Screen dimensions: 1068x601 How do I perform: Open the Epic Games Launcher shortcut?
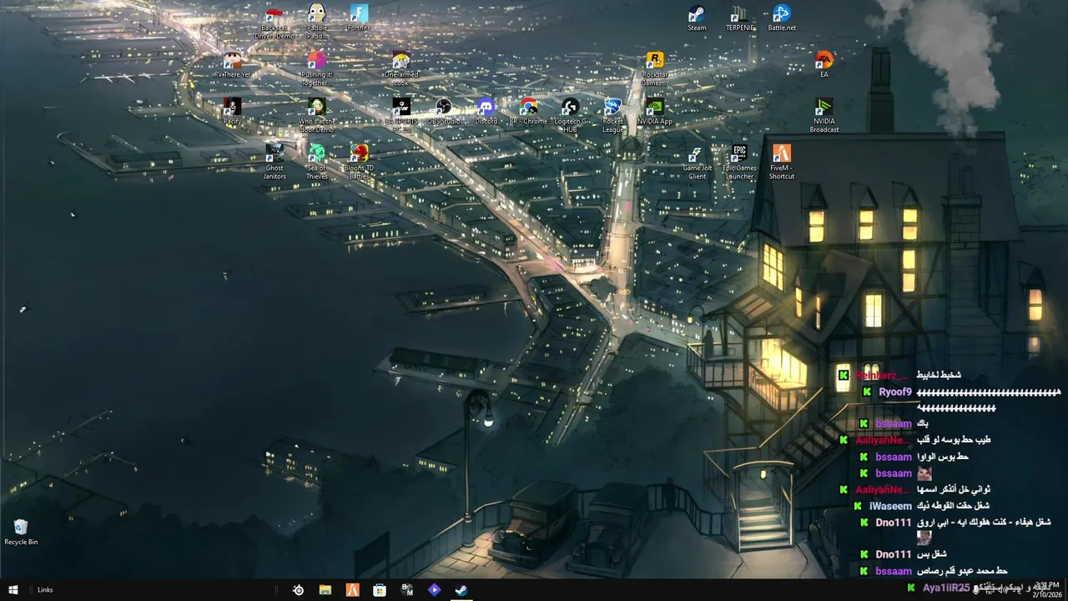click(739, 162)
